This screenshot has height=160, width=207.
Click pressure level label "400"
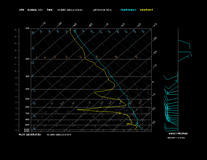(27, 89)
